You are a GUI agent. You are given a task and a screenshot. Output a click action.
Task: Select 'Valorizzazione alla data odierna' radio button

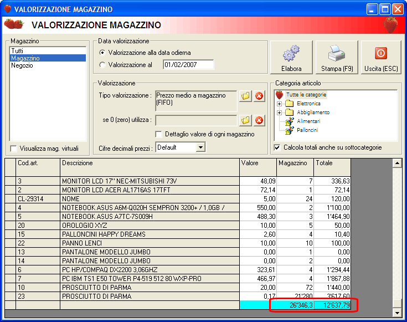point(102,53)
